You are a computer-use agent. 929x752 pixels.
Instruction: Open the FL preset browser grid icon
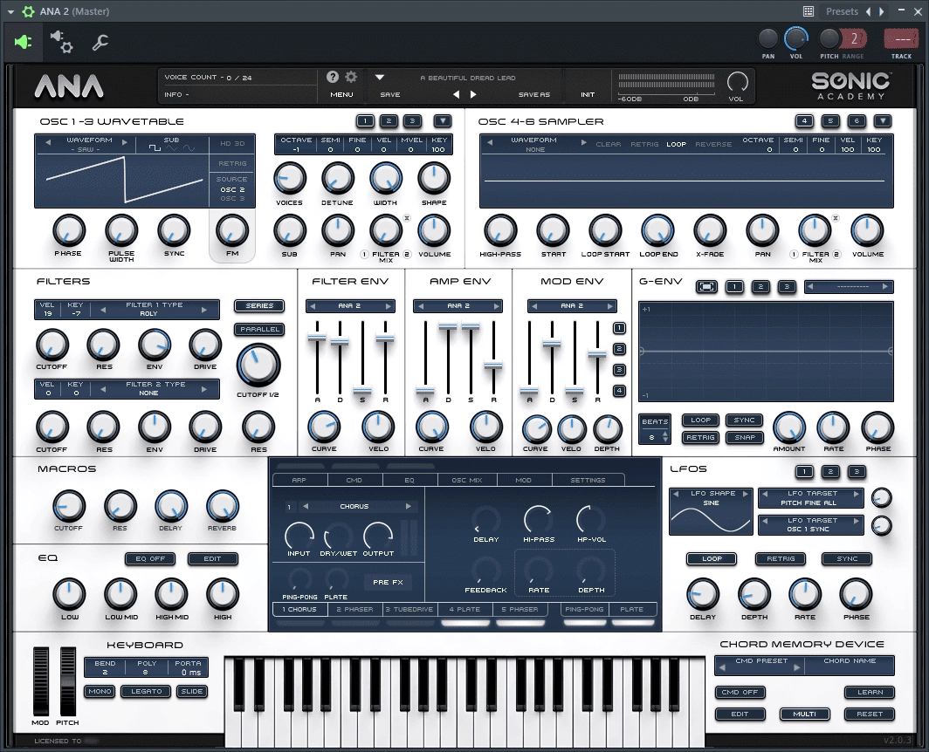click(x=809, y=11)
